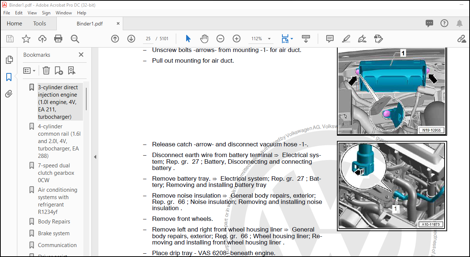Click the 'Remove front wheels.' text line

tap(182, 219)
